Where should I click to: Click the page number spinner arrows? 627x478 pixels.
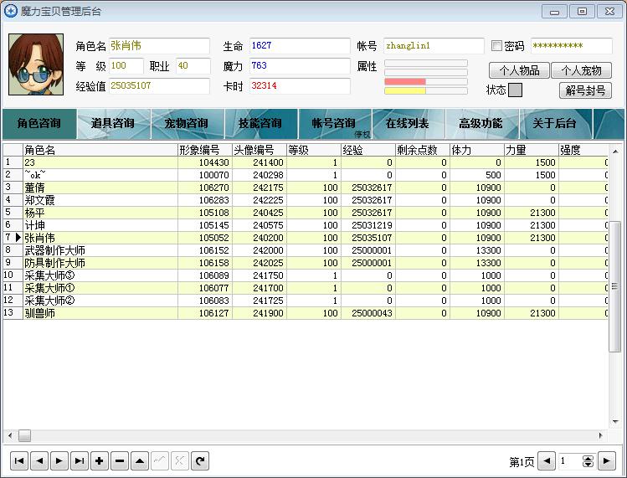(x=588, y=461)
